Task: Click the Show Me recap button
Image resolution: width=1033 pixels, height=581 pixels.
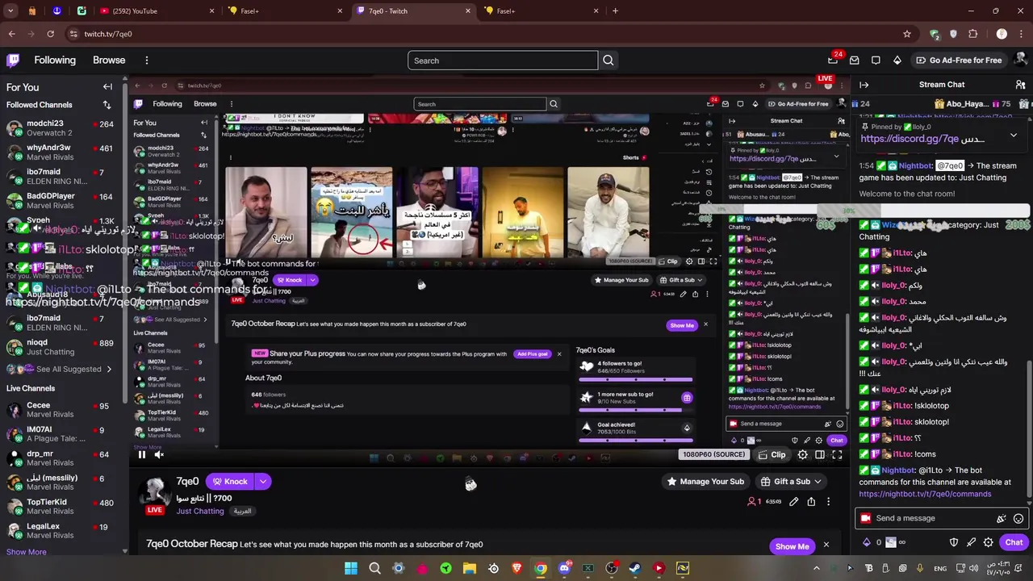Action: coord(792,546)
